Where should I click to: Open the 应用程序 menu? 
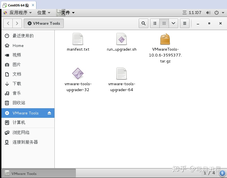pos(20,13)
